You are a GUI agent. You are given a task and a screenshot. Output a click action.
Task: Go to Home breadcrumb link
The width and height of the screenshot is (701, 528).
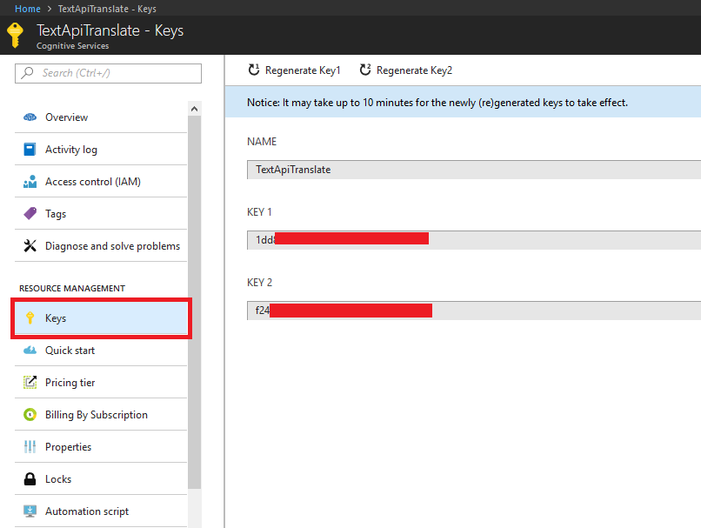28,9
